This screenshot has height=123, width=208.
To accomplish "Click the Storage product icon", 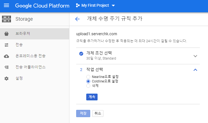I will 6,19.
